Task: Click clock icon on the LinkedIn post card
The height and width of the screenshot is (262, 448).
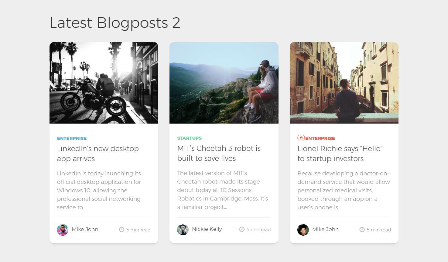Action: click(121, 230)
